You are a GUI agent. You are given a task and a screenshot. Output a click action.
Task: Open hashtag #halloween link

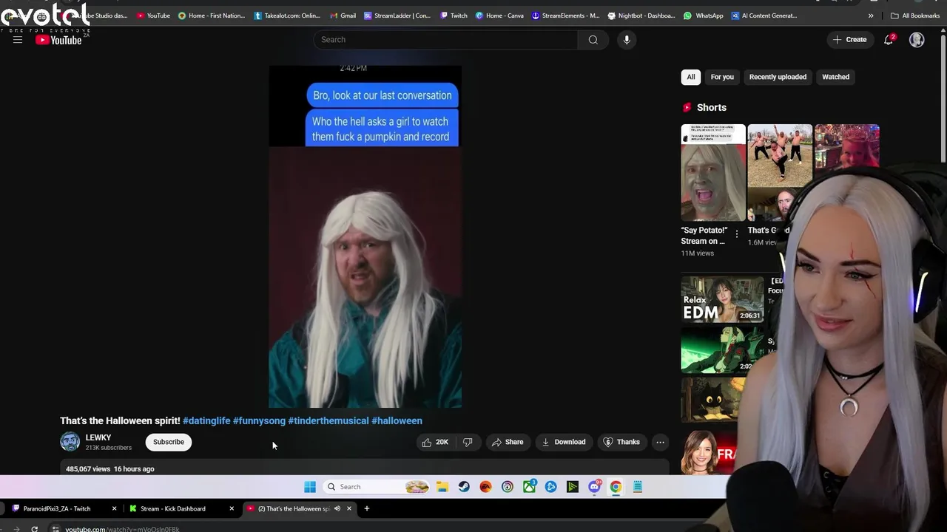(397, 420)
